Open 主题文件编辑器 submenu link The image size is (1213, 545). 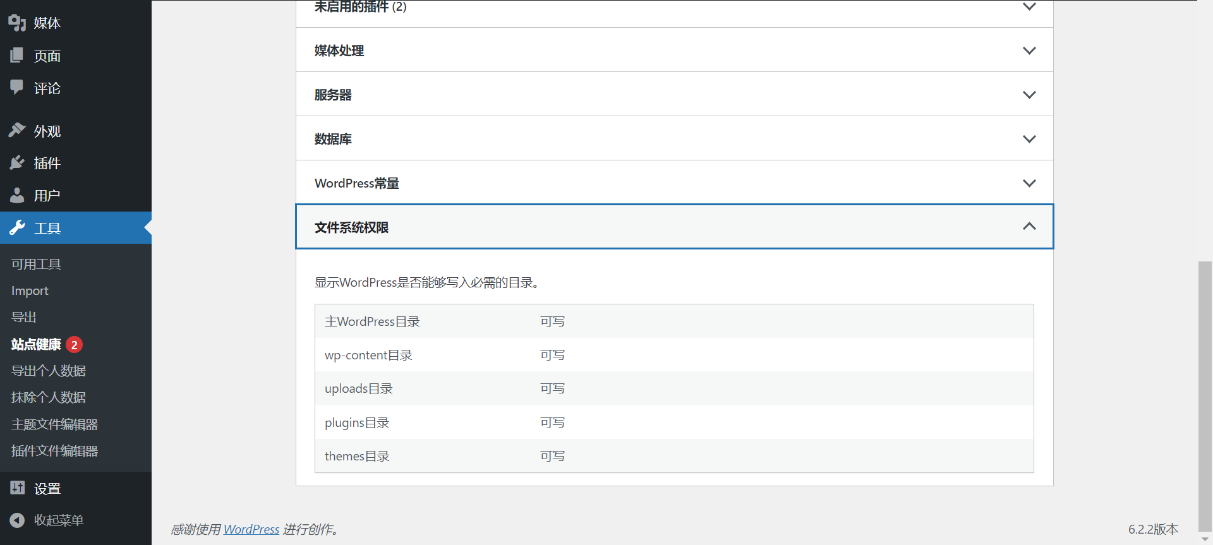coord(54,424)
